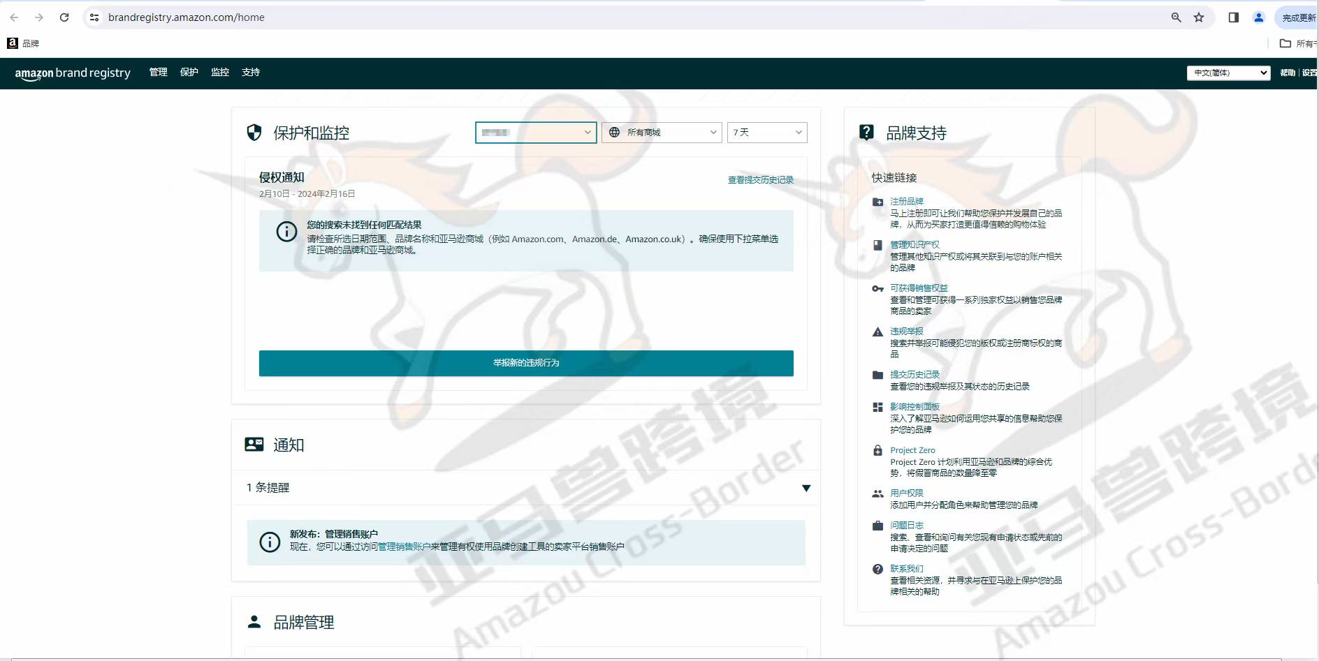The image size is (1319, 661).
Task: Open the 所有商城 marketplace dropdown
Action: (x=662, y=133)
